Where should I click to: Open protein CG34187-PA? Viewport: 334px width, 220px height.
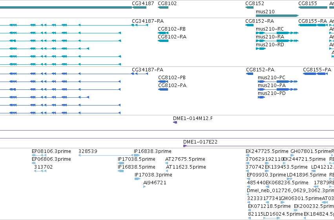pyautogui.click(x=148, y=70)
